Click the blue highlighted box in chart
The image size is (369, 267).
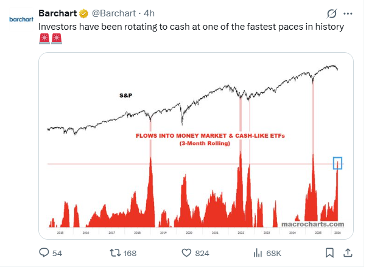(337, 163)
